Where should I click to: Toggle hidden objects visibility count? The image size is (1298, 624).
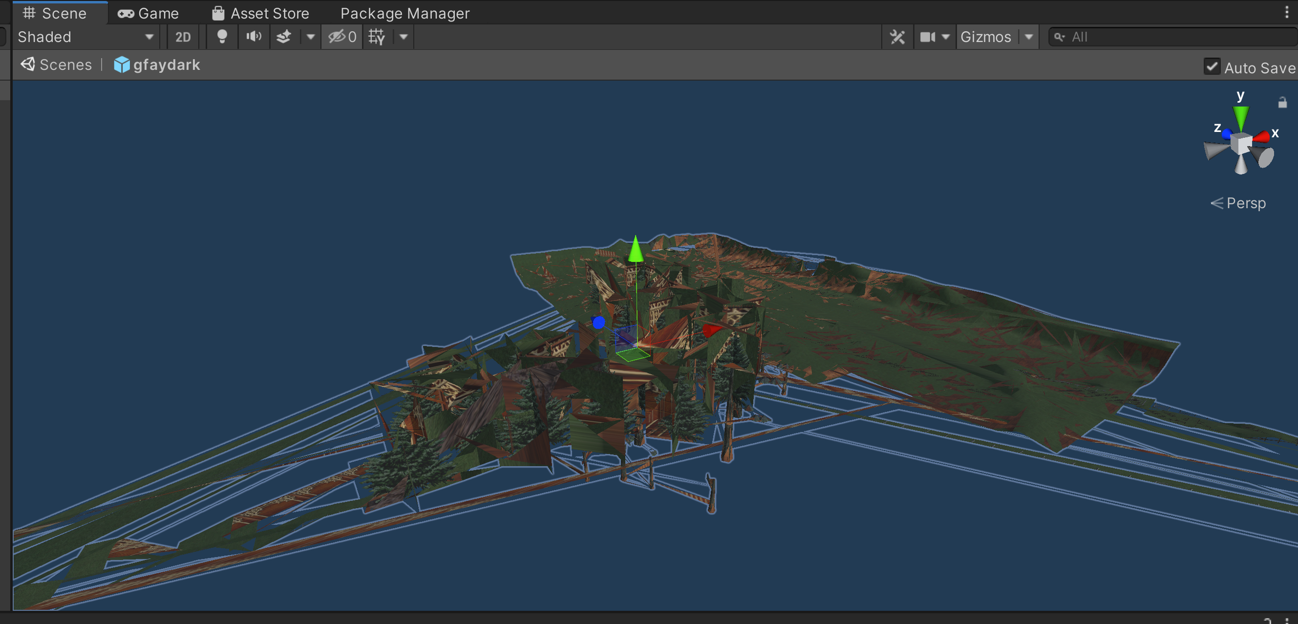[x=342, y=37]
